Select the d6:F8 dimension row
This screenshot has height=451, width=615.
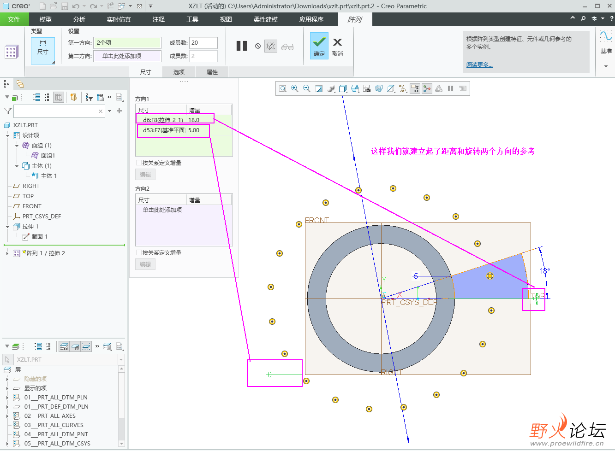coord(184,120)
